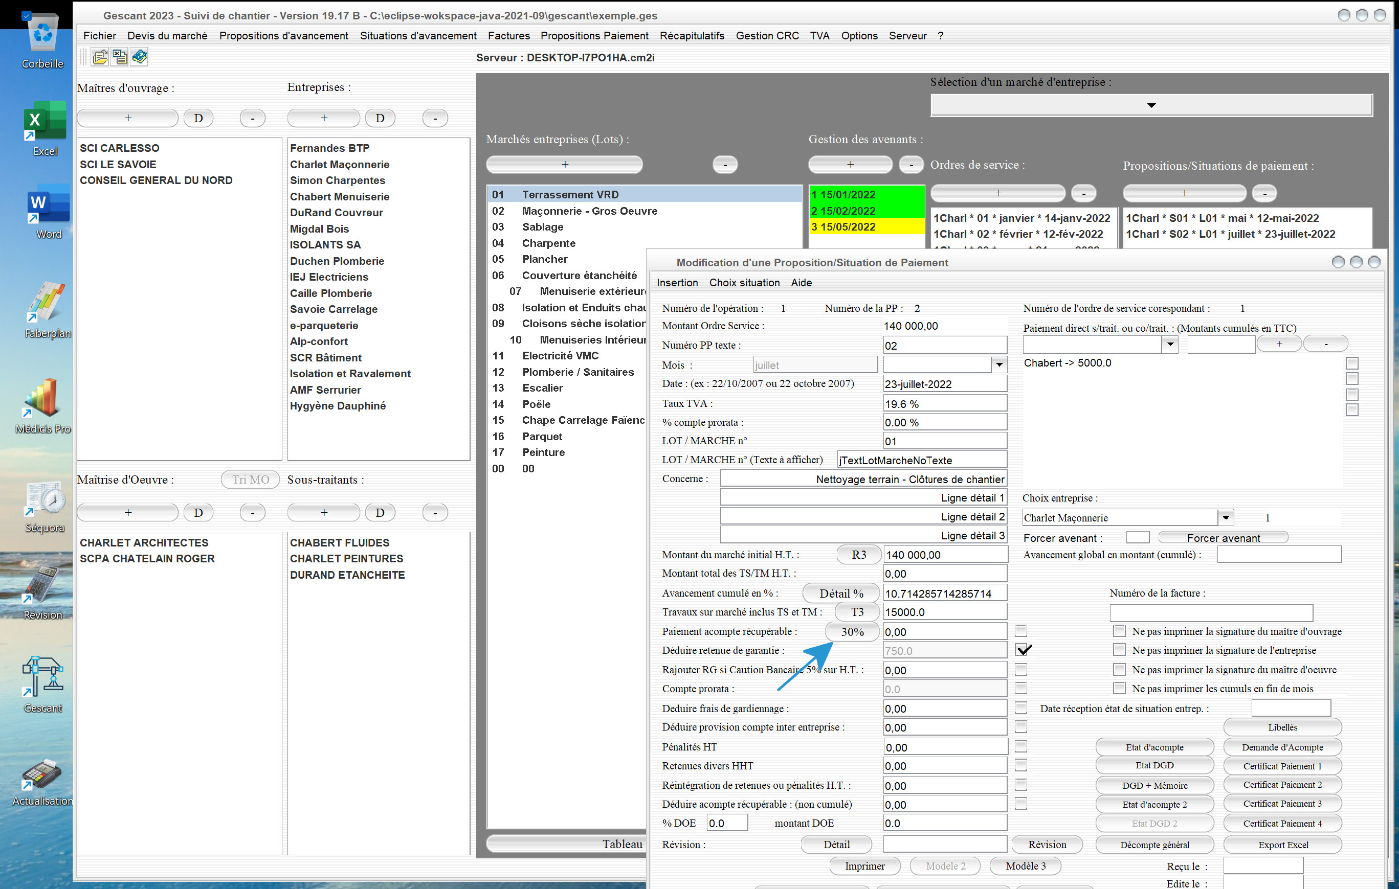1399x889 pixels.
Task: Launch the Révision calculator desktop icon
Action: point(43,592)
